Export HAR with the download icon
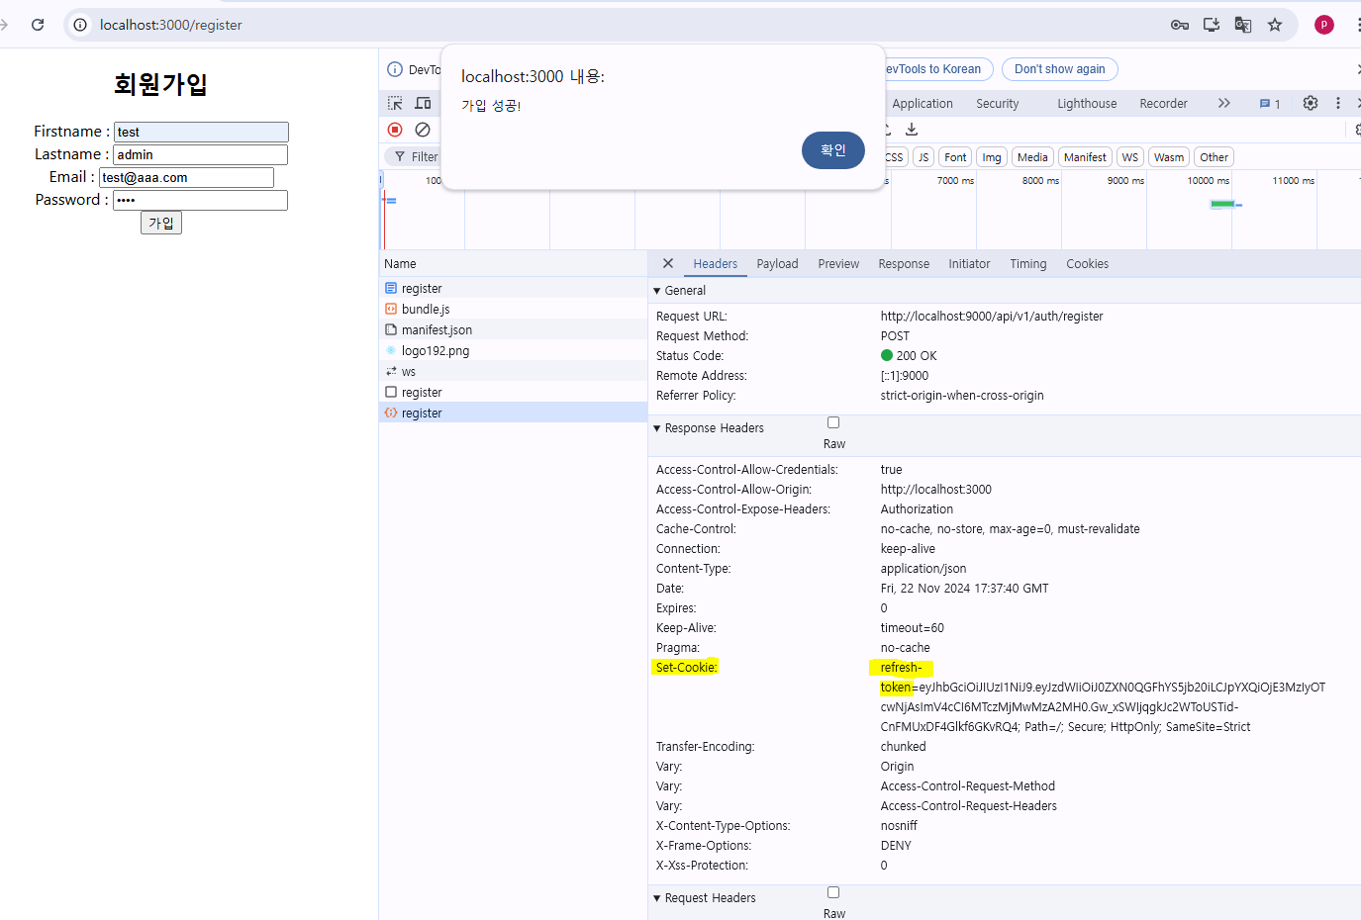 [912, 130]
